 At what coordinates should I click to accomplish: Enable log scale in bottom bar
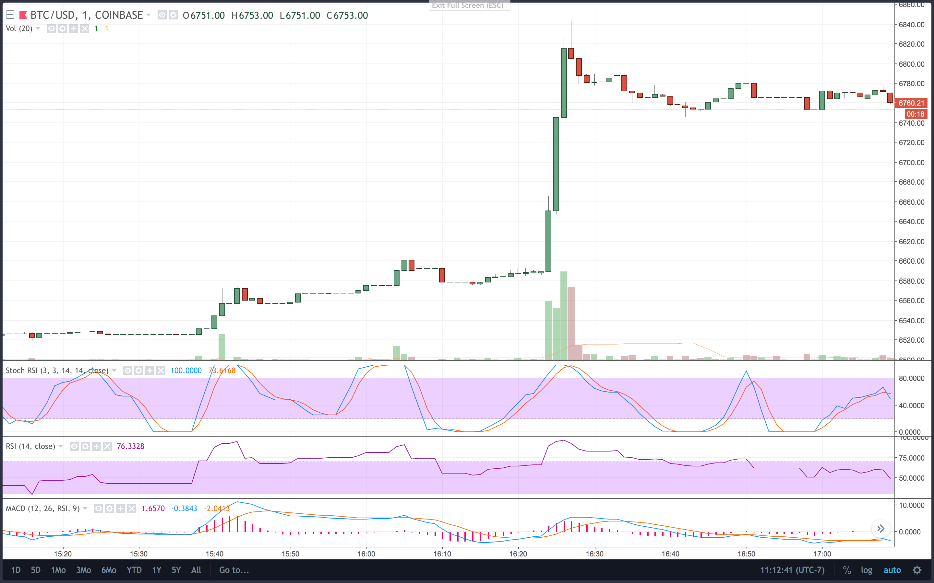point(866,570)
